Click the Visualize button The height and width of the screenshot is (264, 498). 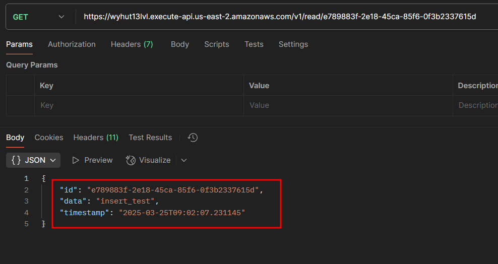[148, 160]
